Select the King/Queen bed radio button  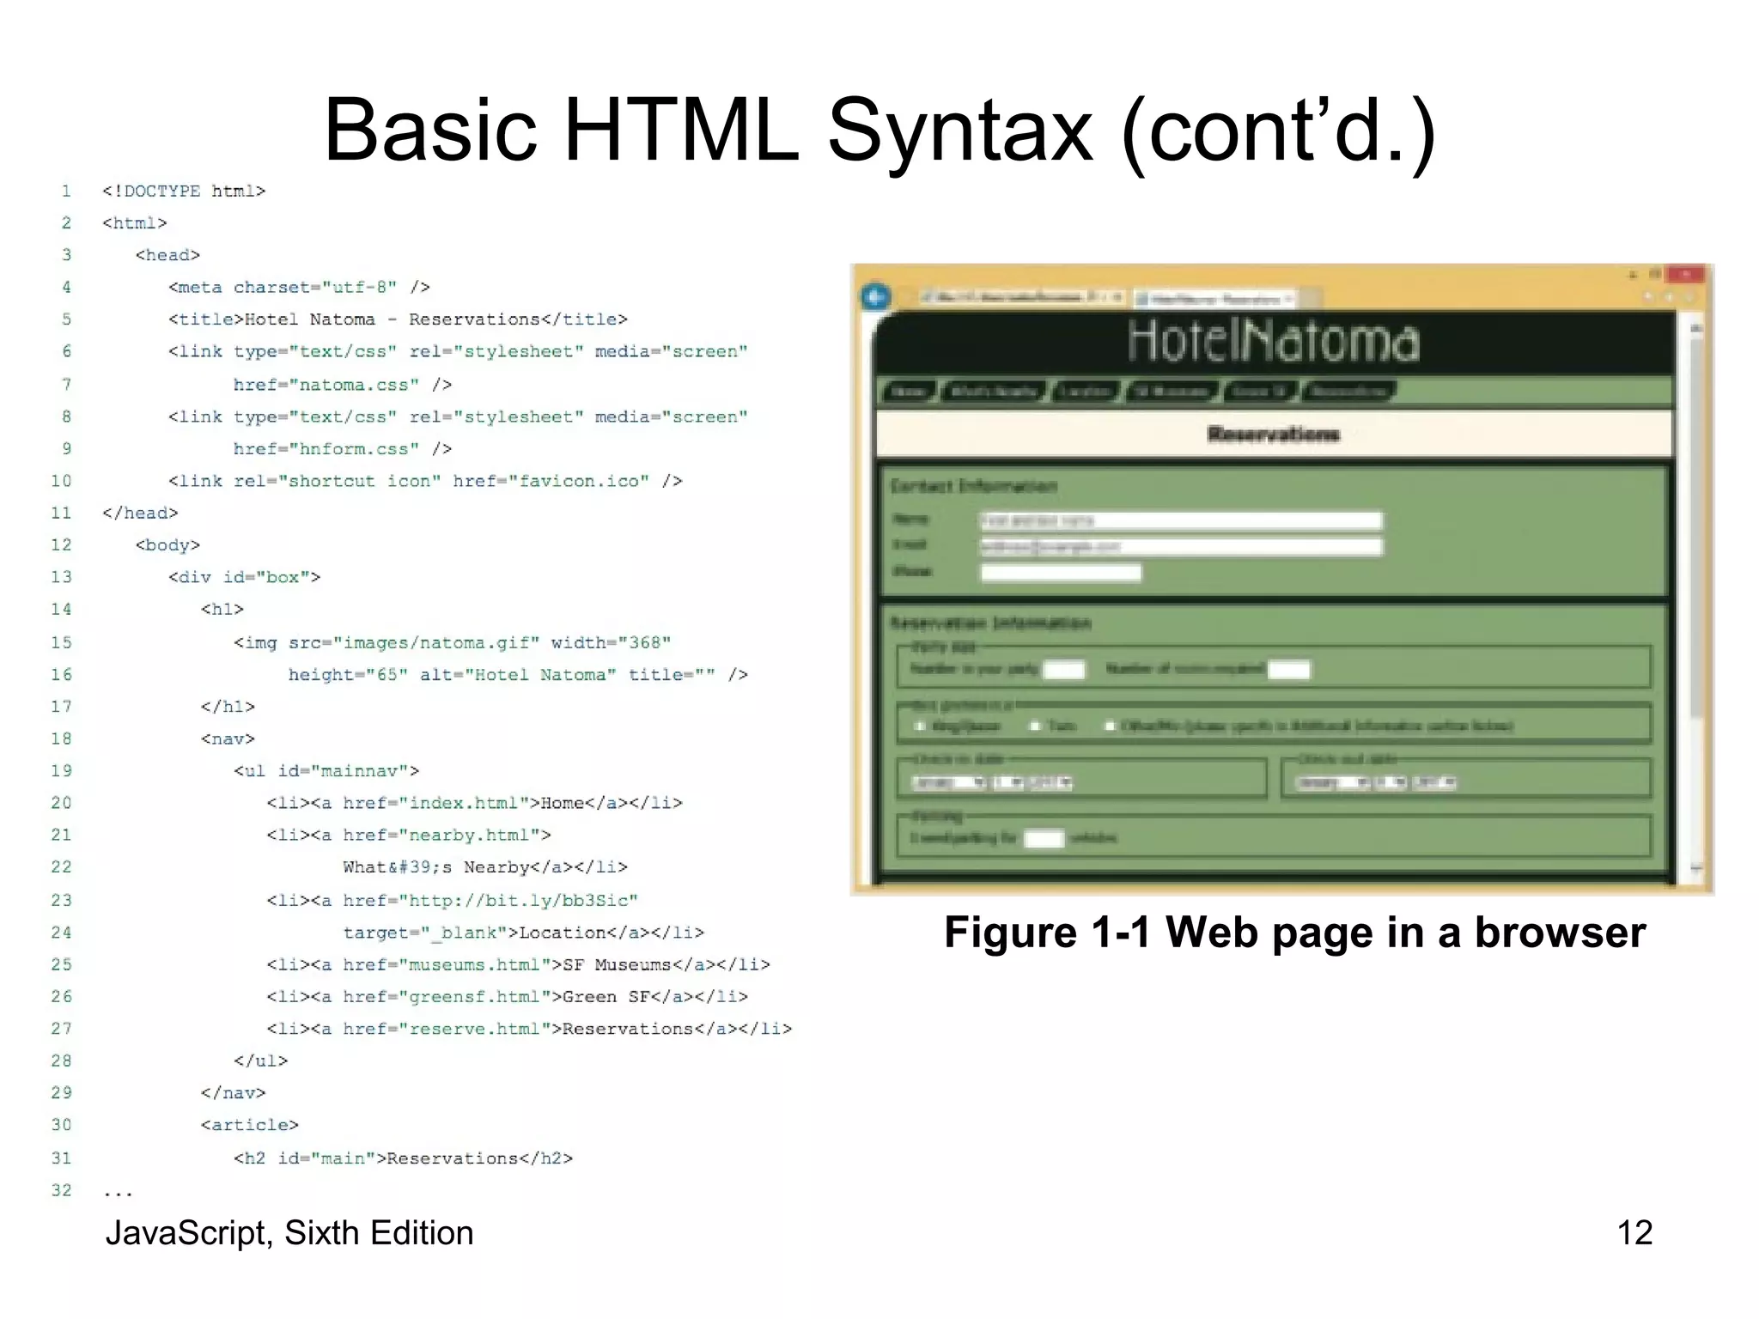[x=920, y=726]
